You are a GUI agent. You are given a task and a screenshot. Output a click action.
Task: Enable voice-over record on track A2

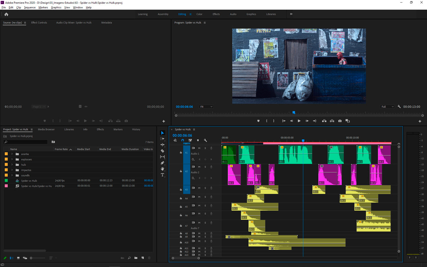click(211, 167)
